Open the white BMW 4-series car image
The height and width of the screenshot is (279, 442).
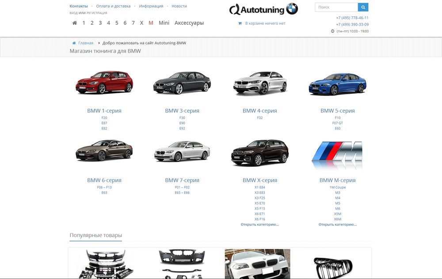click(260, 83)
